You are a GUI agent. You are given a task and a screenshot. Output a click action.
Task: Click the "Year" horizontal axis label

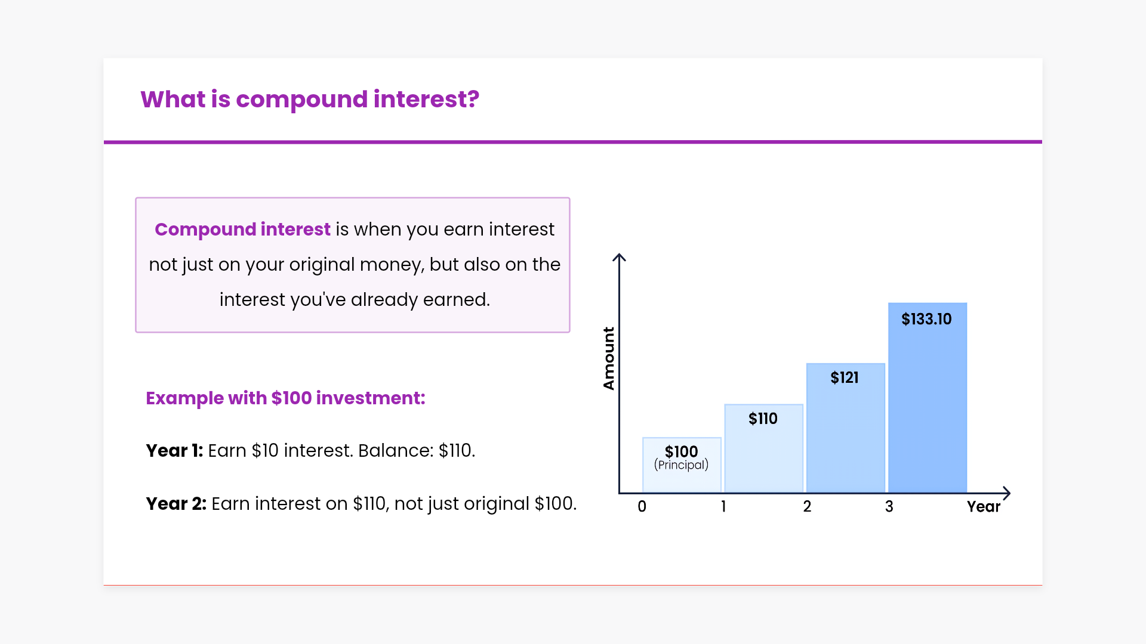983,507
